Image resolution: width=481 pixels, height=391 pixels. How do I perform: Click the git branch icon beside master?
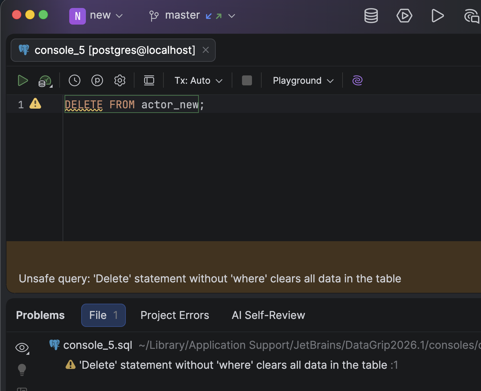pyautogui.click(x=154, y=16)
